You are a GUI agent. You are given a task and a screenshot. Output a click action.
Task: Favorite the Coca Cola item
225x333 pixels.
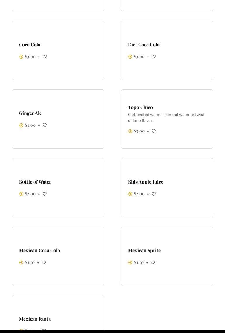(45, 57)
